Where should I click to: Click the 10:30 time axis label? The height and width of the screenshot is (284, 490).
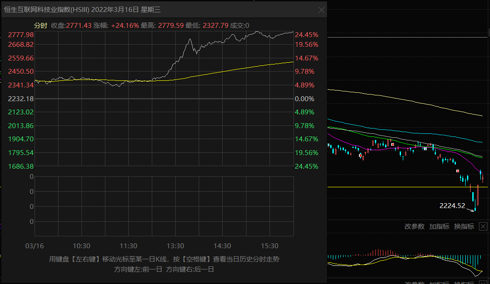click(x=81, y=246)
